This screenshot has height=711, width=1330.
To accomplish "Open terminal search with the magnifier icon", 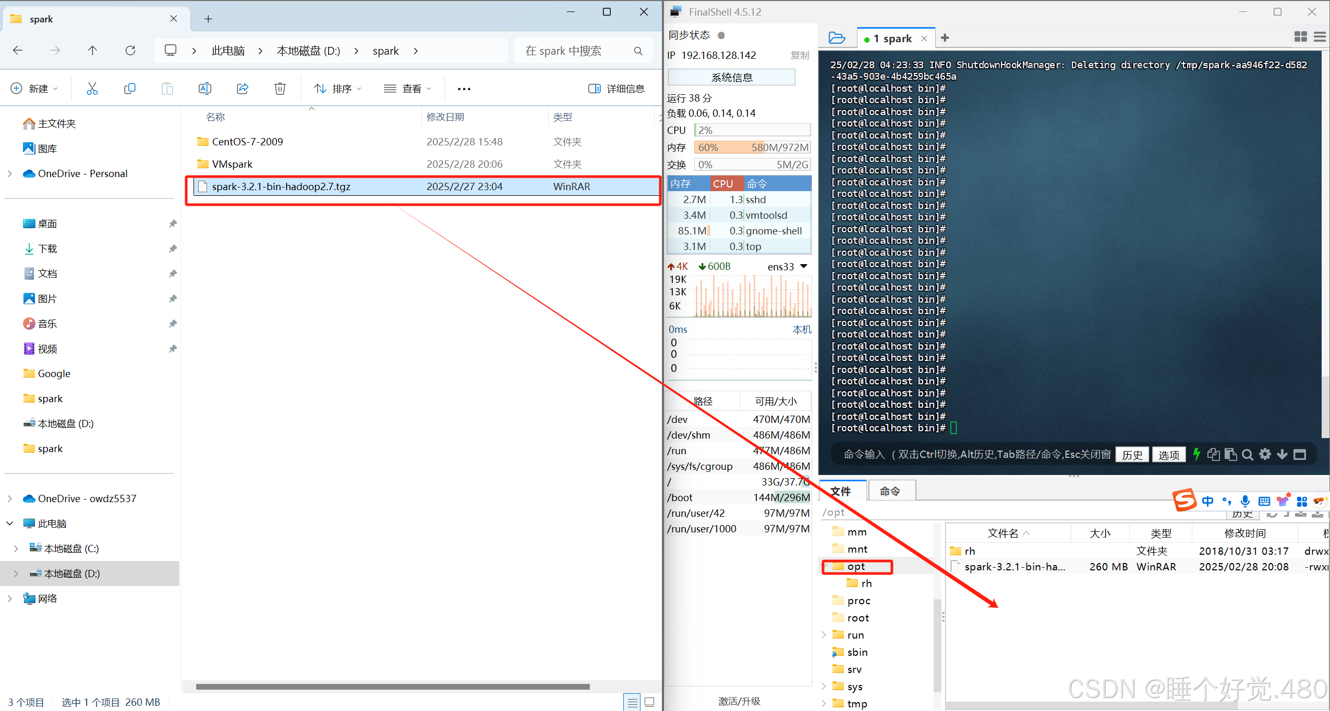I will pyautogui.click(x=1248, y=454).
